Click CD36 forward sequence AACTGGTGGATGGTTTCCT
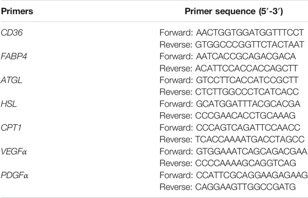This screenshot has width=308, height=198. point(250,32)
